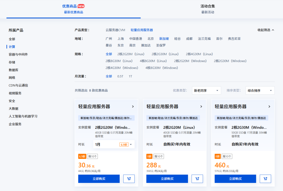
Task: Select 全部 in 所属产品 sidebar
Action: coord(12,39)
